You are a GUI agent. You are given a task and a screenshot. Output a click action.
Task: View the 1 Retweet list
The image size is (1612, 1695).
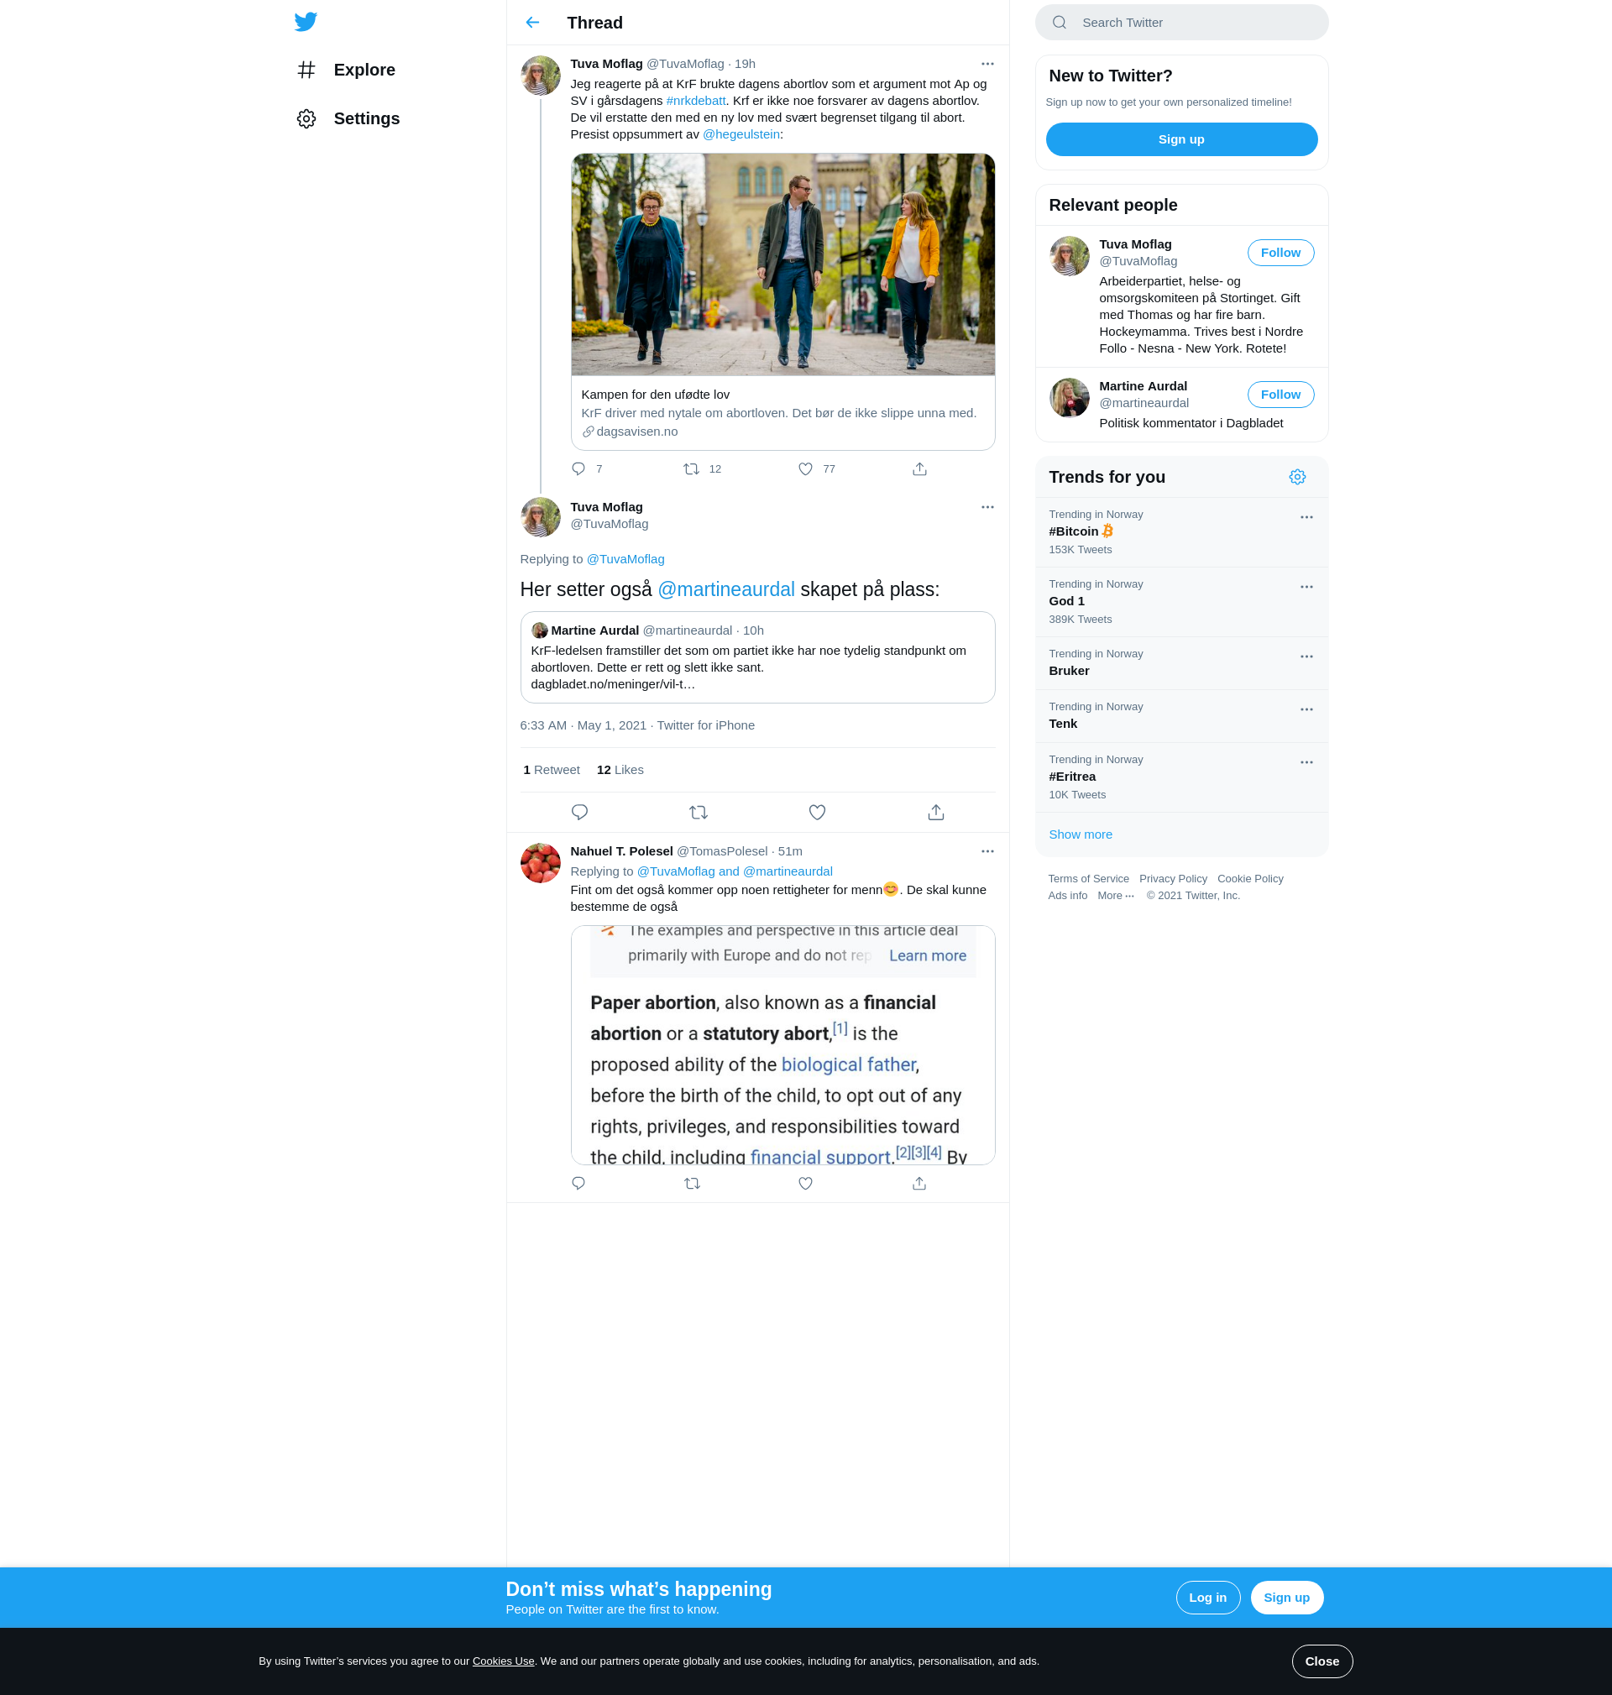click(551, 770)
